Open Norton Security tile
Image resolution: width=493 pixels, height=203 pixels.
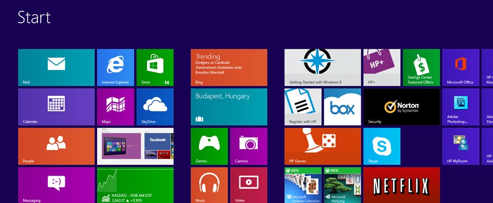pos(402,107)
